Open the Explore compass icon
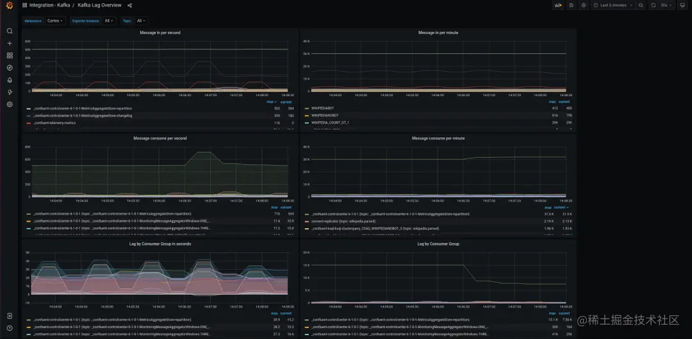 10,67
